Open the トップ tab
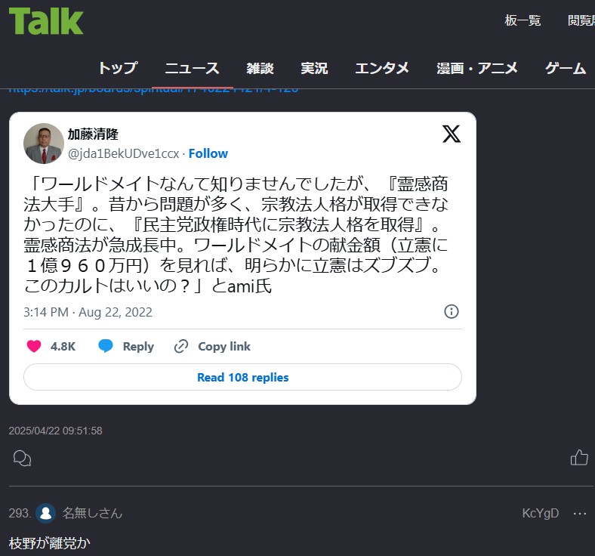The width and height of the screenshot is (595, 556). point(117,68)
